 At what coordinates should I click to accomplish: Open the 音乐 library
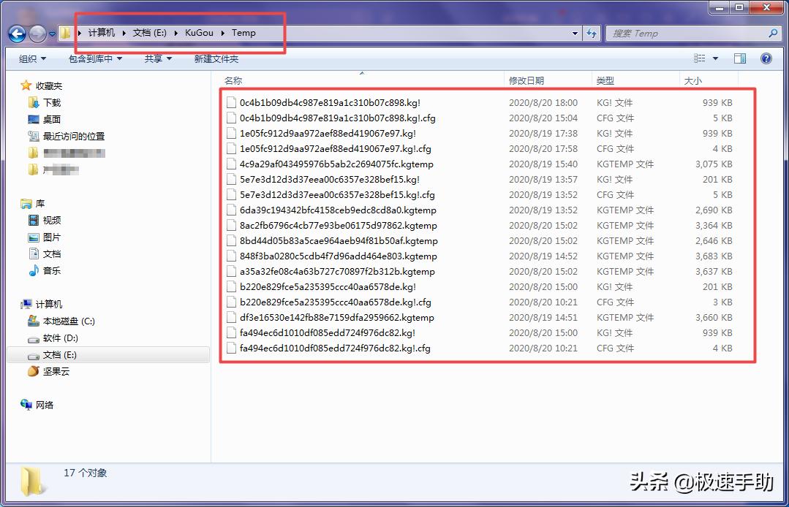click(52, 270)
